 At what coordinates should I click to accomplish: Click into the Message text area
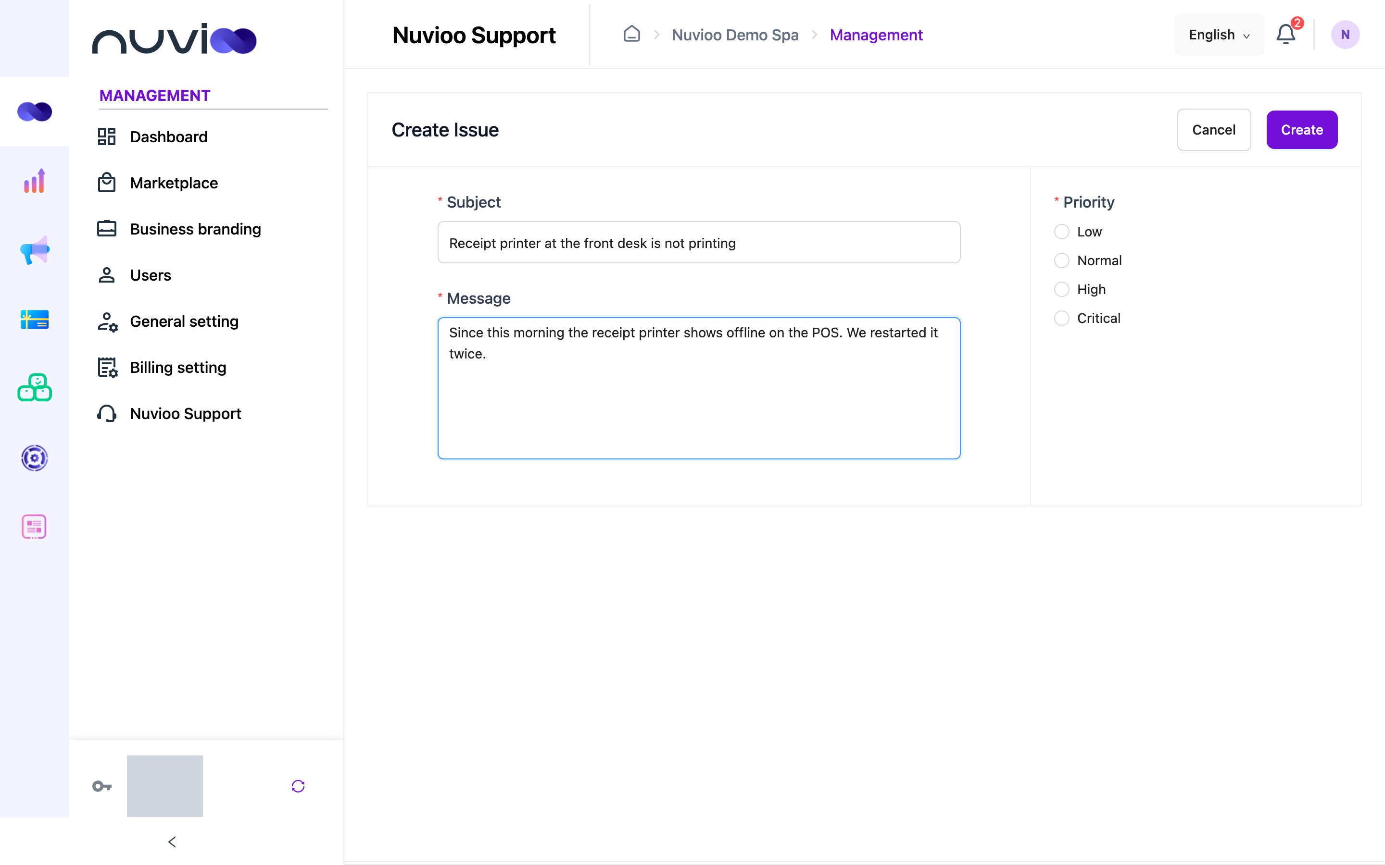click(x=699, y=388)
